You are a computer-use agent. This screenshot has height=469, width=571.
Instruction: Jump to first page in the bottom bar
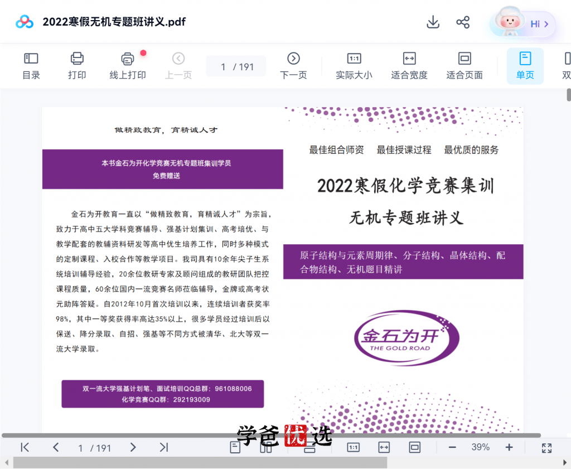[x=25, y=447]
